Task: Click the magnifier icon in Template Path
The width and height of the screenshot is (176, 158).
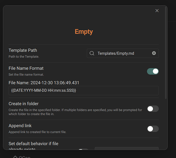Action: pos(92,53)
